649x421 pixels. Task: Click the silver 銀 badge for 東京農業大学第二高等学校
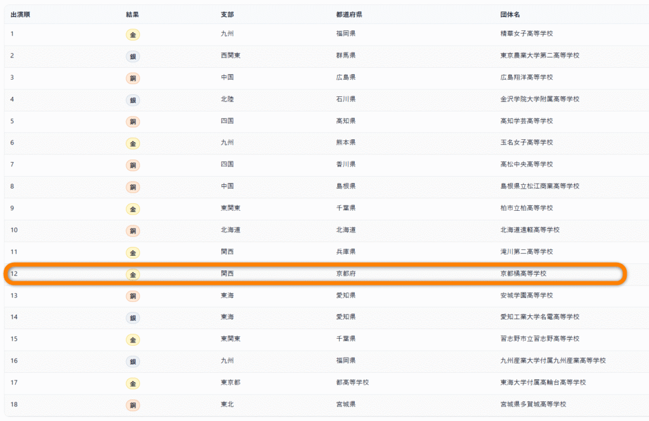132,56
